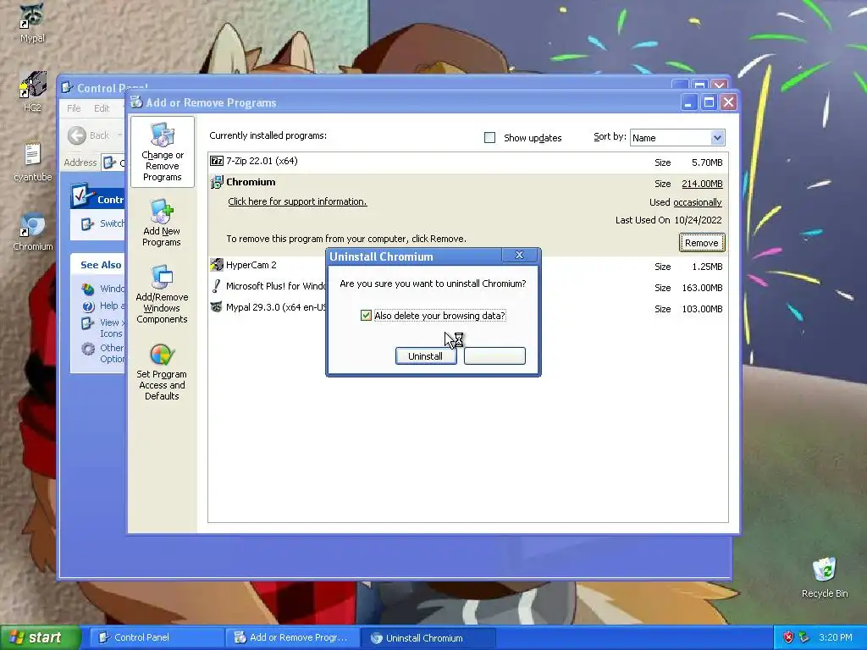
Task: Click the Mypal raccoon icon in program list
Action: coord(217,306)
